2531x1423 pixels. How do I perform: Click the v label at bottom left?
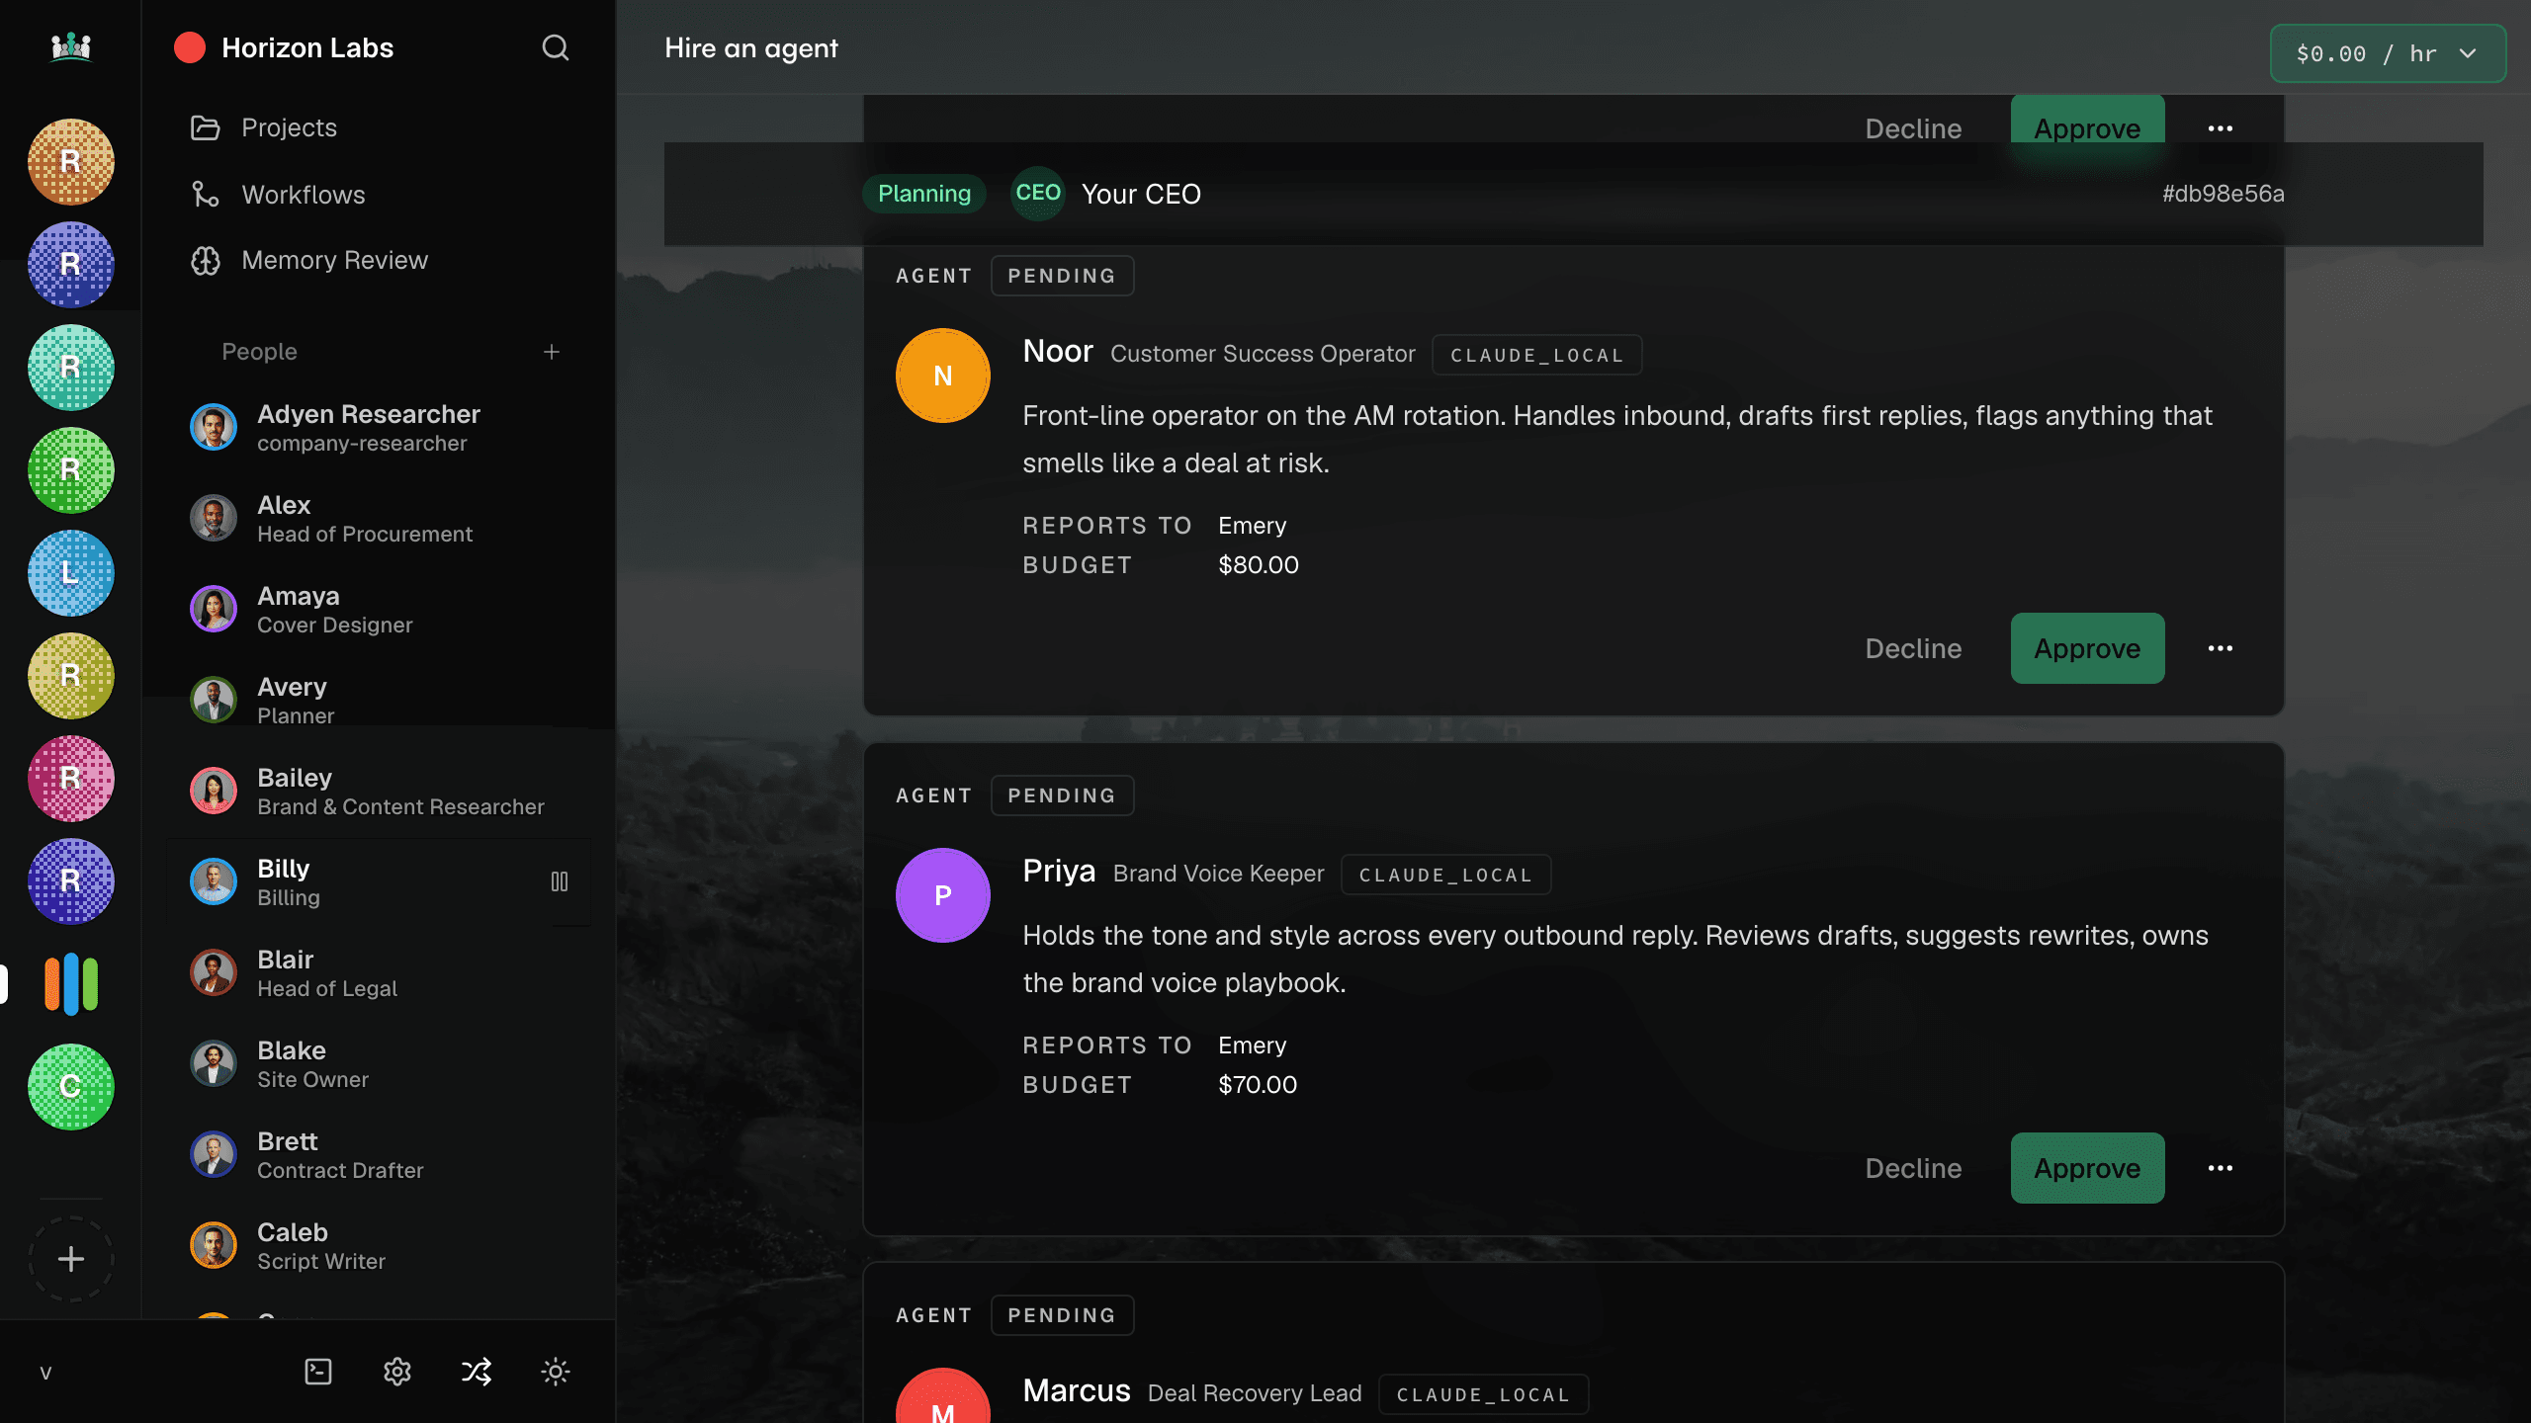[45, 1373]
